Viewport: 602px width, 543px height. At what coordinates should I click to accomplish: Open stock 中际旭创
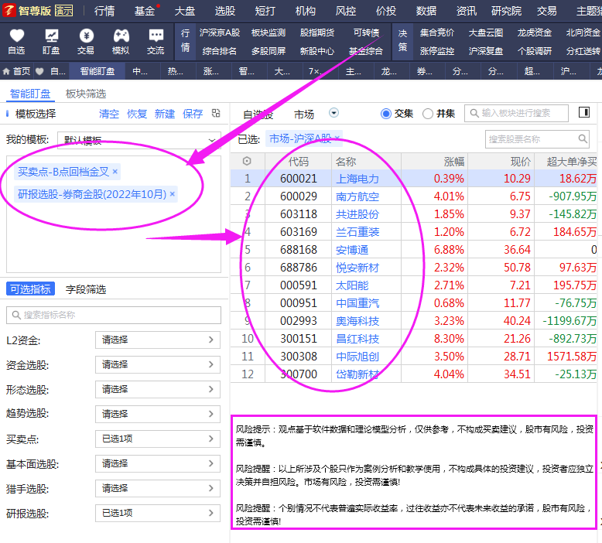357,357
